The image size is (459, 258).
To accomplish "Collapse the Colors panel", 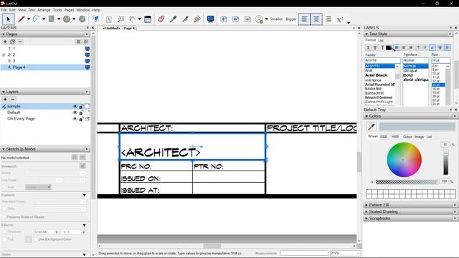I will [x=366, y=116].
